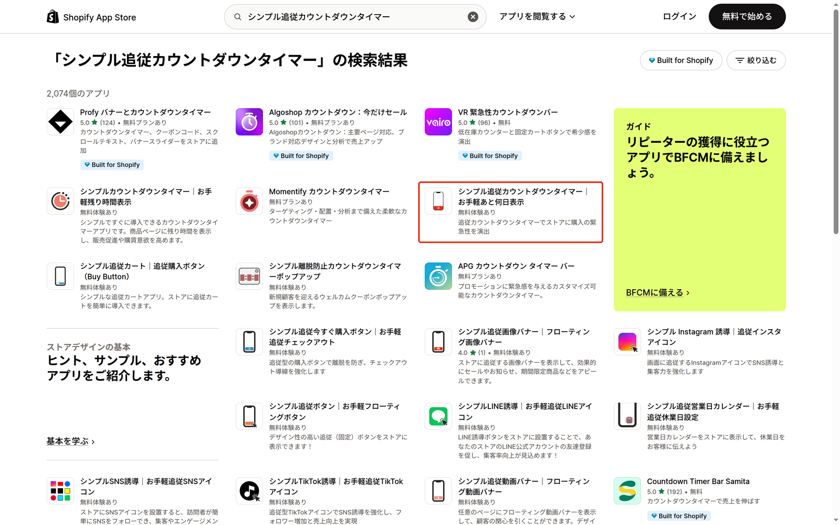This screenshot has width=840, height=525.
Task: Clear the search field with X icon
Action: [473, 17]
